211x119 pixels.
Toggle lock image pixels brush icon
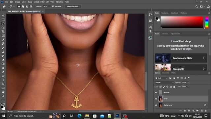point(164,87)
